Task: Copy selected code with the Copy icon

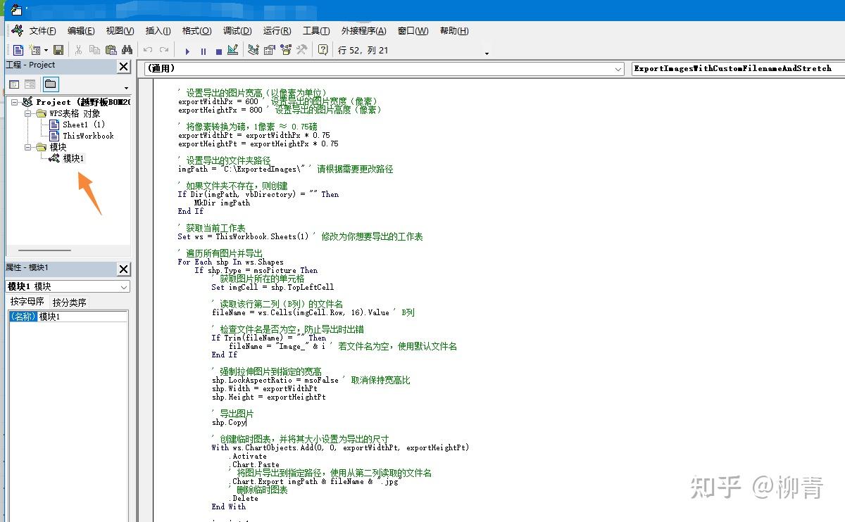Action: tap(94, 50)
